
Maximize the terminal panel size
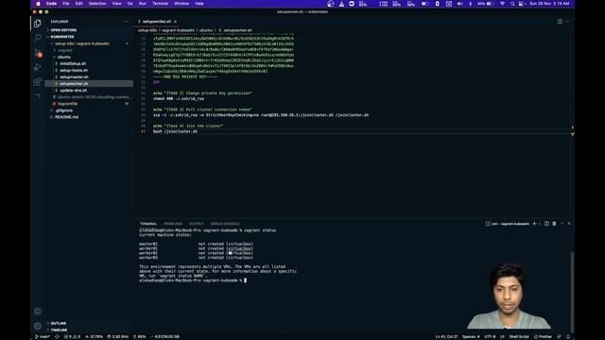[x=562, y=224]
